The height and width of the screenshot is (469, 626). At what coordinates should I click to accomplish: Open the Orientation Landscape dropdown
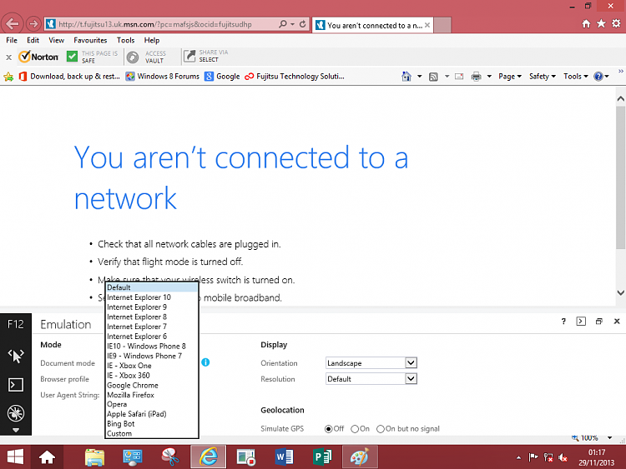tap(371, 362)
